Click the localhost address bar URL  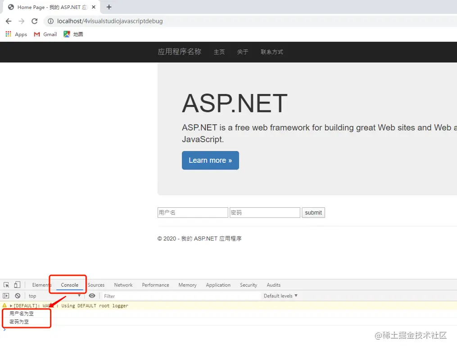(110, 21)
